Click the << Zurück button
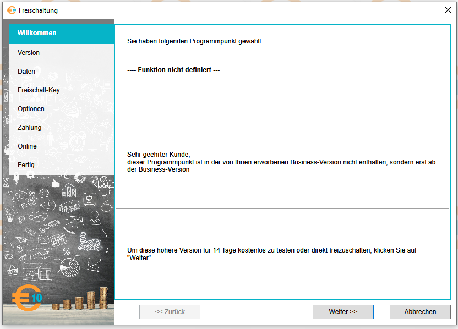Viewport: 458px width, 329px height. pyautogui.click(x=170, y=312)
